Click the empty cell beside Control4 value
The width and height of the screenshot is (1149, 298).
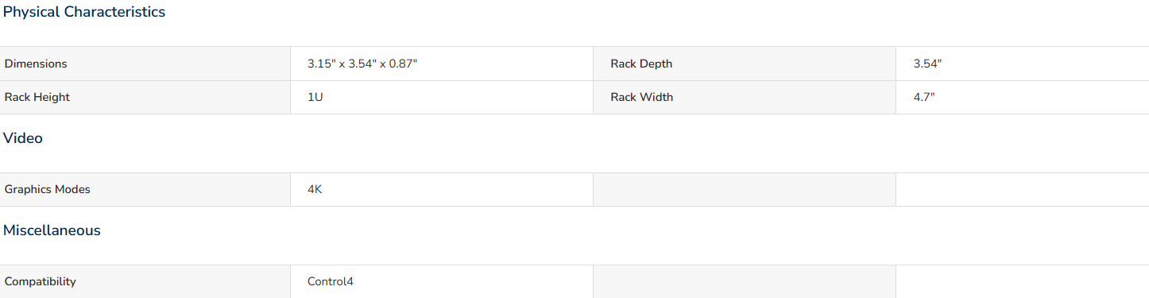745,281
